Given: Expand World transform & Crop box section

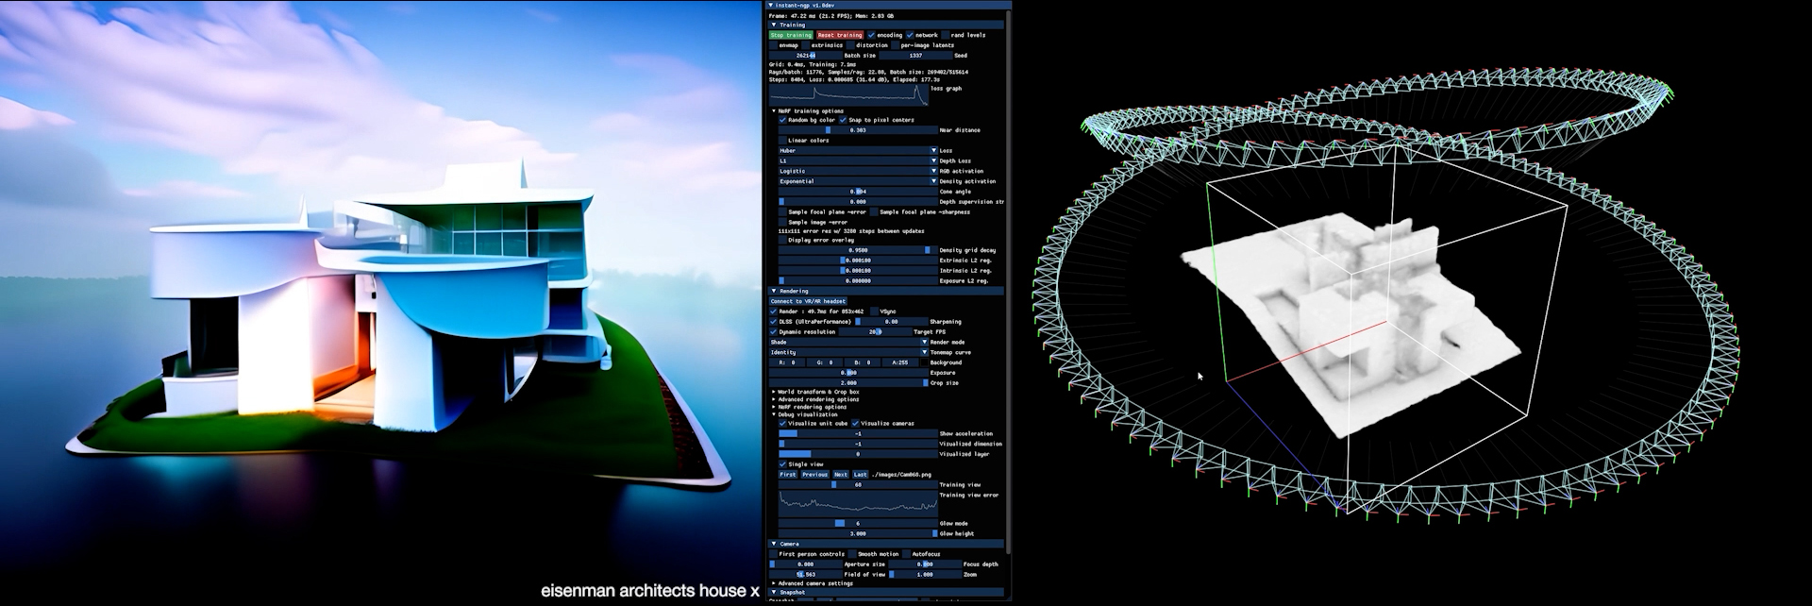Looking at the screenshot, I should tap(817, 392).
